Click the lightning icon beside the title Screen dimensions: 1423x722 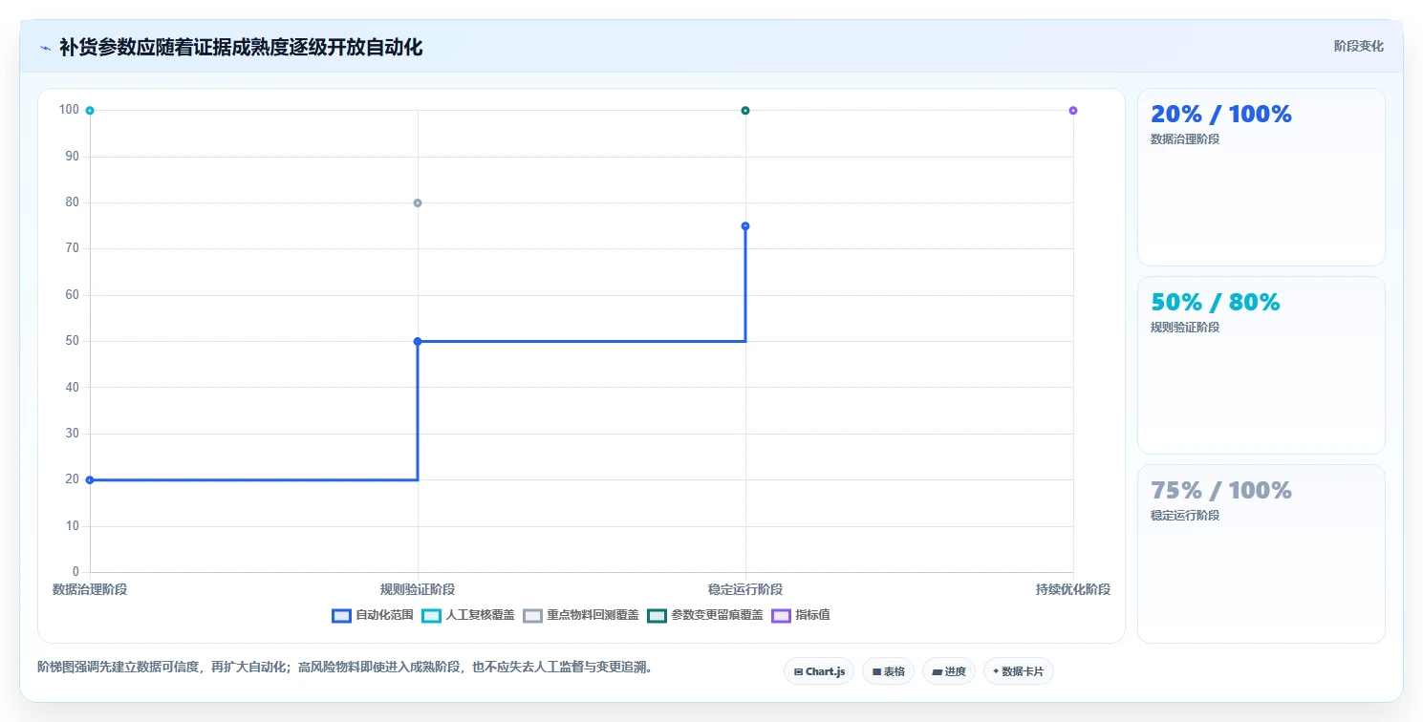point(46,48)
